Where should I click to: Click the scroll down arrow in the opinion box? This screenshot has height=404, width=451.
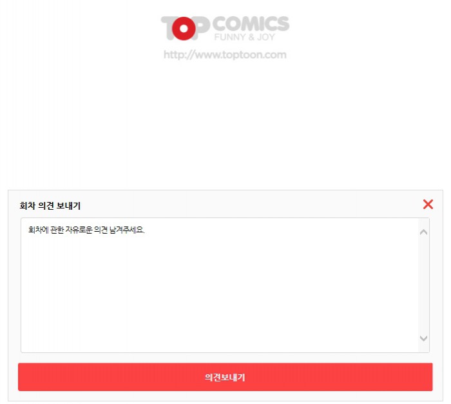coord(423,338)
